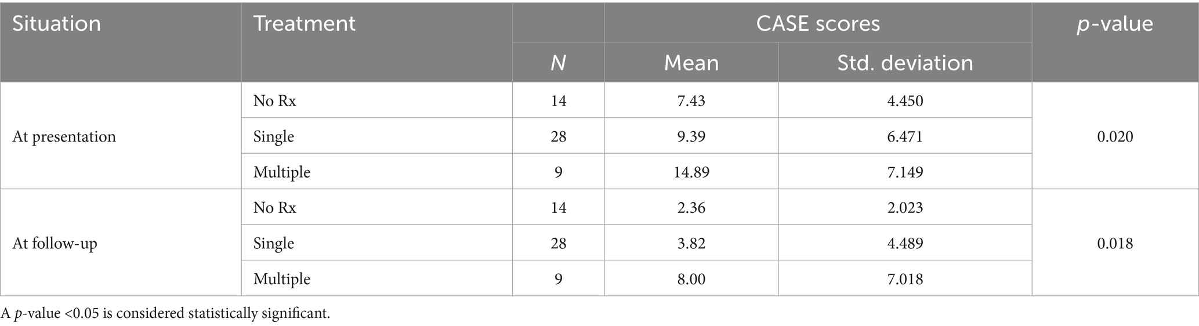
Task: Click No Rx treatment under At follow-up
Action: coord(274,208)
